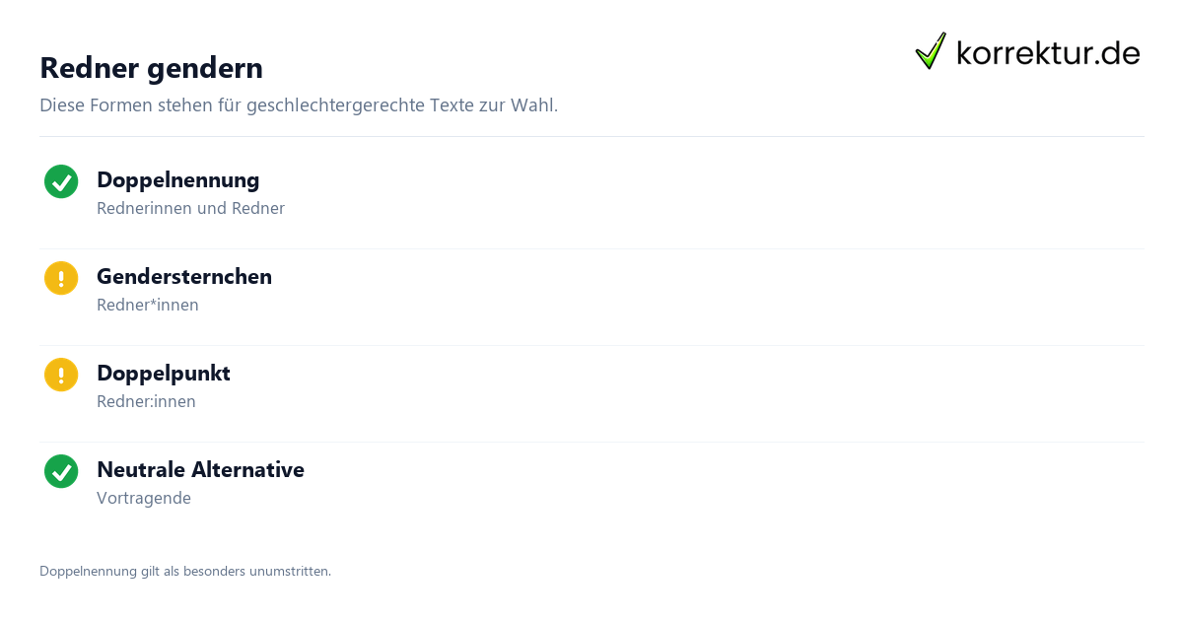Click the green checkmark beside Doppelnennung
The image size is (1183, 621).
pos(61,181)
